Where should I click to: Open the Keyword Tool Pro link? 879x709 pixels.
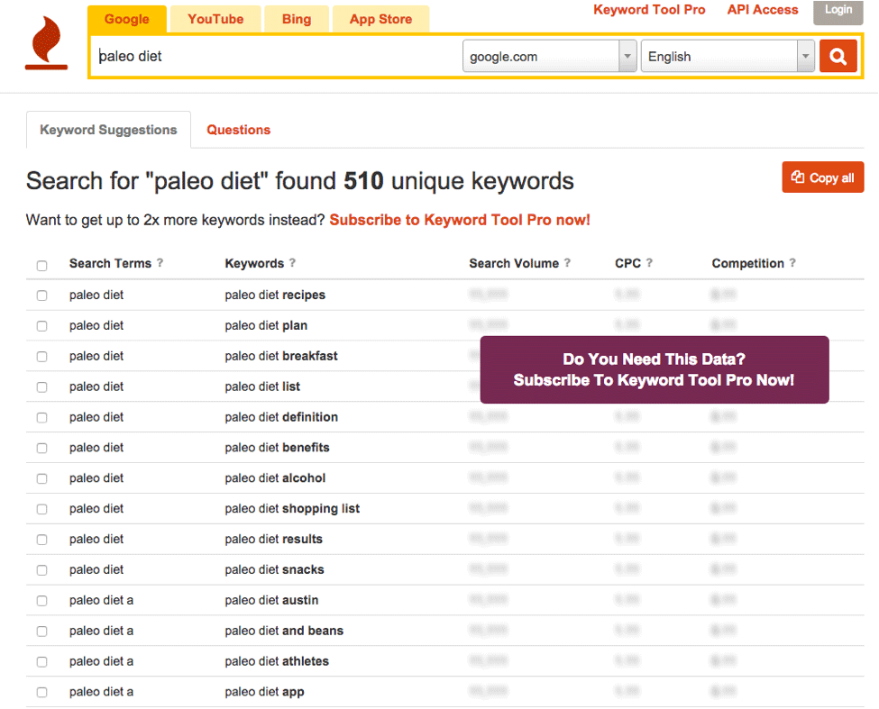[x=649, y=10]
